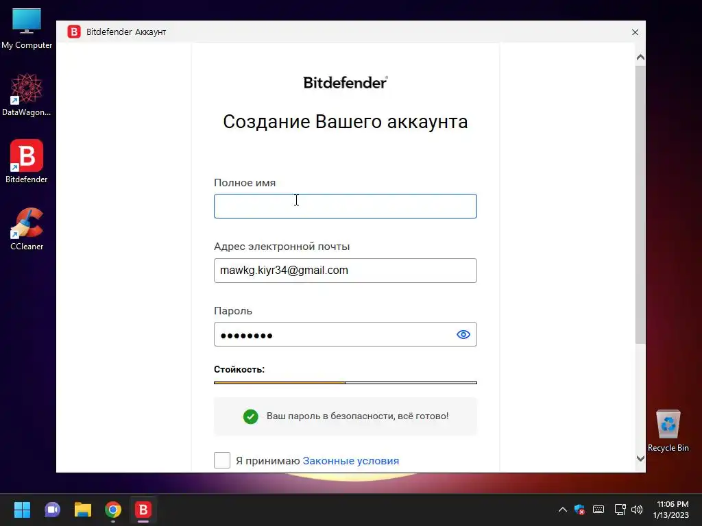
Task: Click the 'Создание Вашего аккаунта' heading
Action: (x=346, y=122)
